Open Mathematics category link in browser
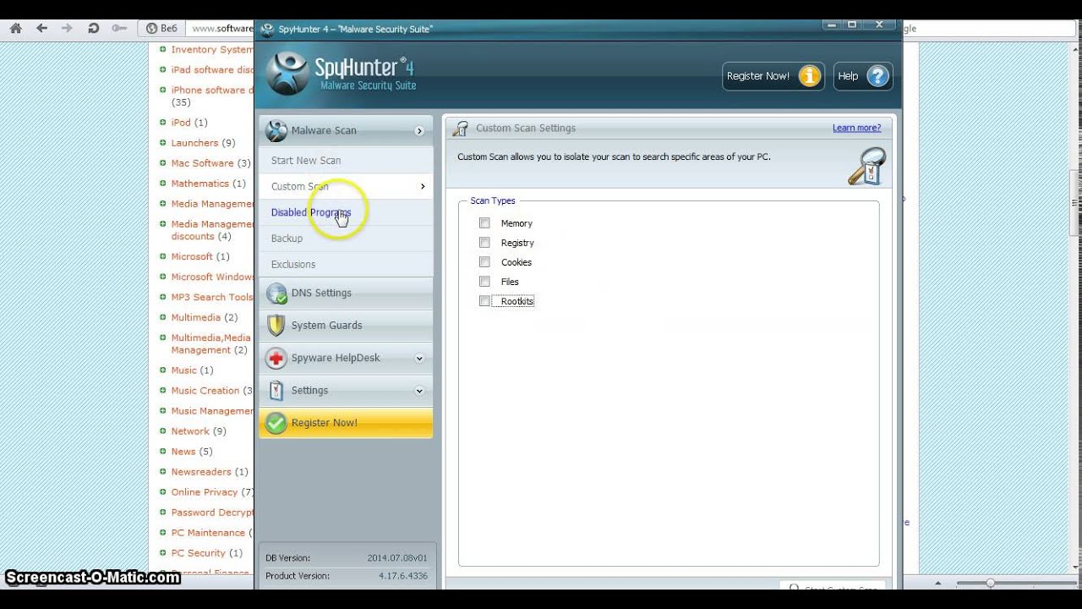Screen dimensions: 1082x609 point(200,184)
